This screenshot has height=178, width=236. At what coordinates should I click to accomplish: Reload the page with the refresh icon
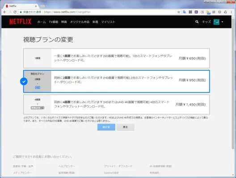click(15, 12)
